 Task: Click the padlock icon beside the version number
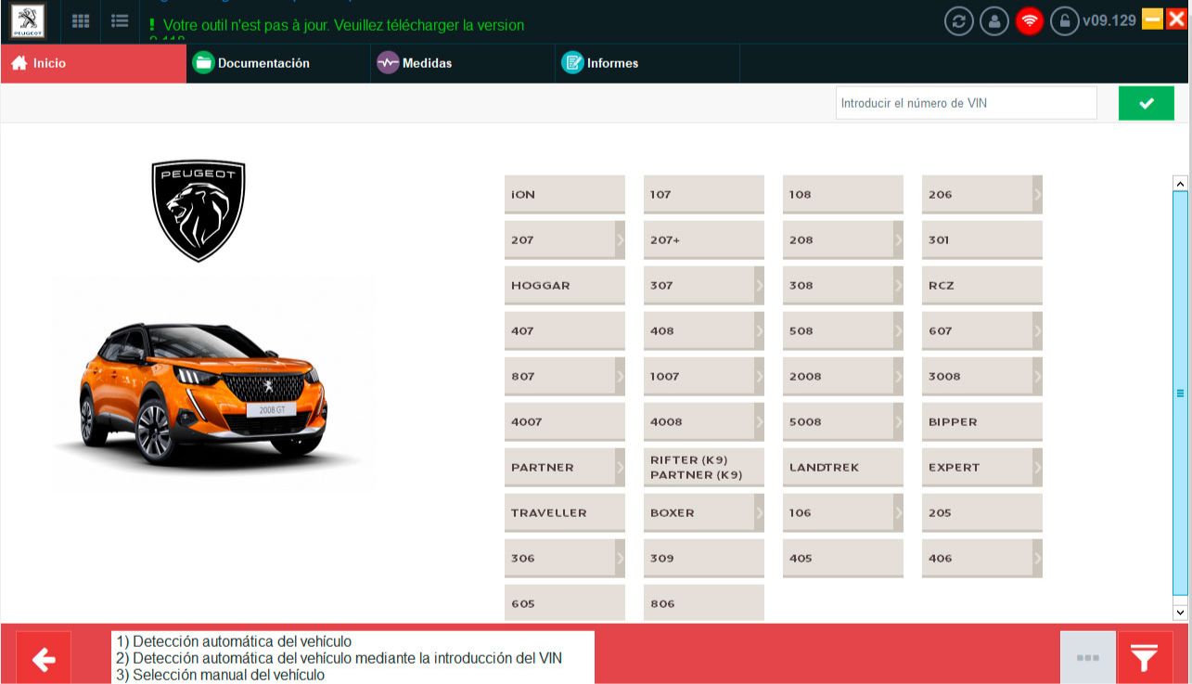pos(1065,20)
